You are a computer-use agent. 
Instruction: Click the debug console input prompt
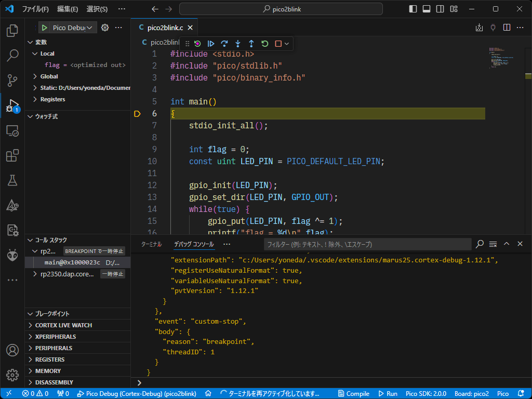pyautogui.click(x=331, y=383)
